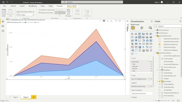Check the CurrencyKey field
The width and height of the screenshot is (182, 102).
pos(160,59)
